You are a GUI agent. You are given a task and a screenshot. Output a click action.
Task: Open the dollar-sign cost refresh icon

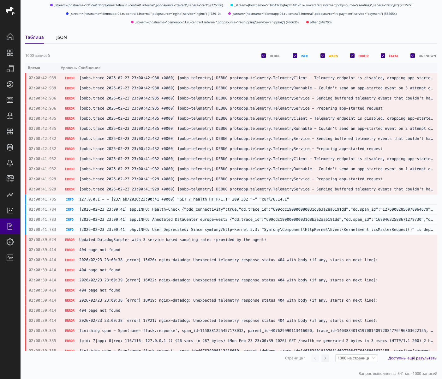10,84
